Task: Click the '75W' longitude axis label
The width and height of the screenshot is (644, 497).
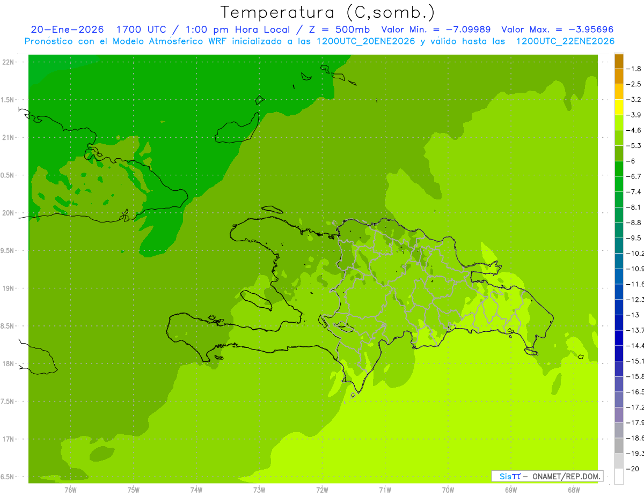Action: coord(133,490)
